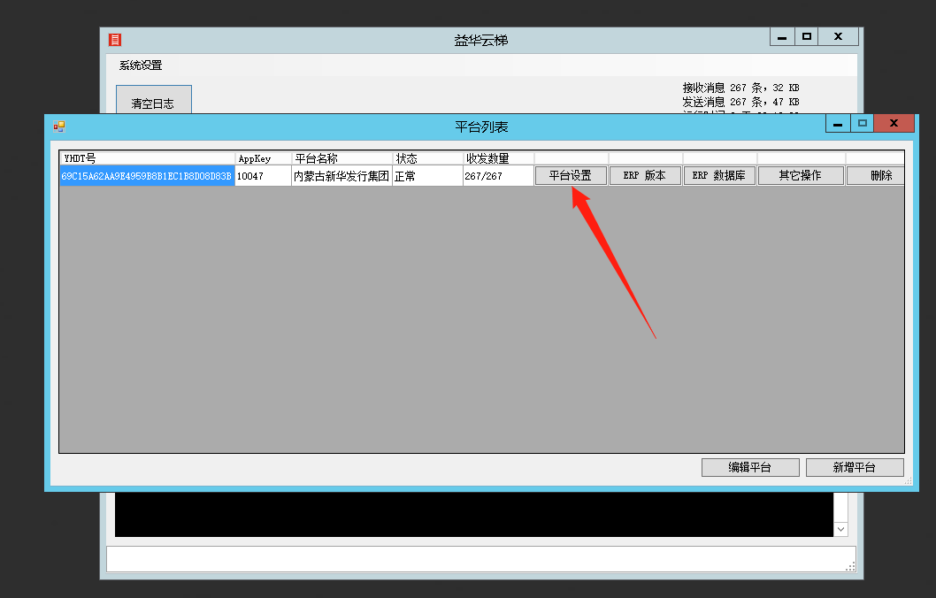Click the 内蒙古新华发行集团 platform name cell
936x598 pixels.
click(341, 176)
